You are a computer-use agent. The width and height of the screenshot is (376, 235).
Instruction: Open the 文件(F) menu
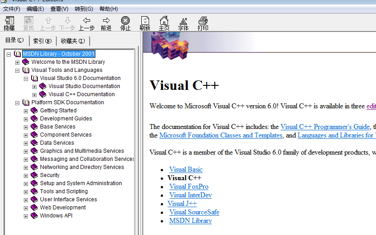click(x=12, y=9)
